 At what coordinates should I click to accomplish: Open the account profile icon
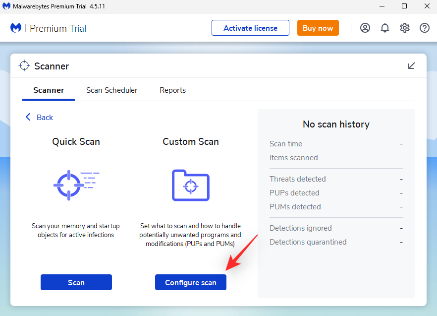(365, 28)
